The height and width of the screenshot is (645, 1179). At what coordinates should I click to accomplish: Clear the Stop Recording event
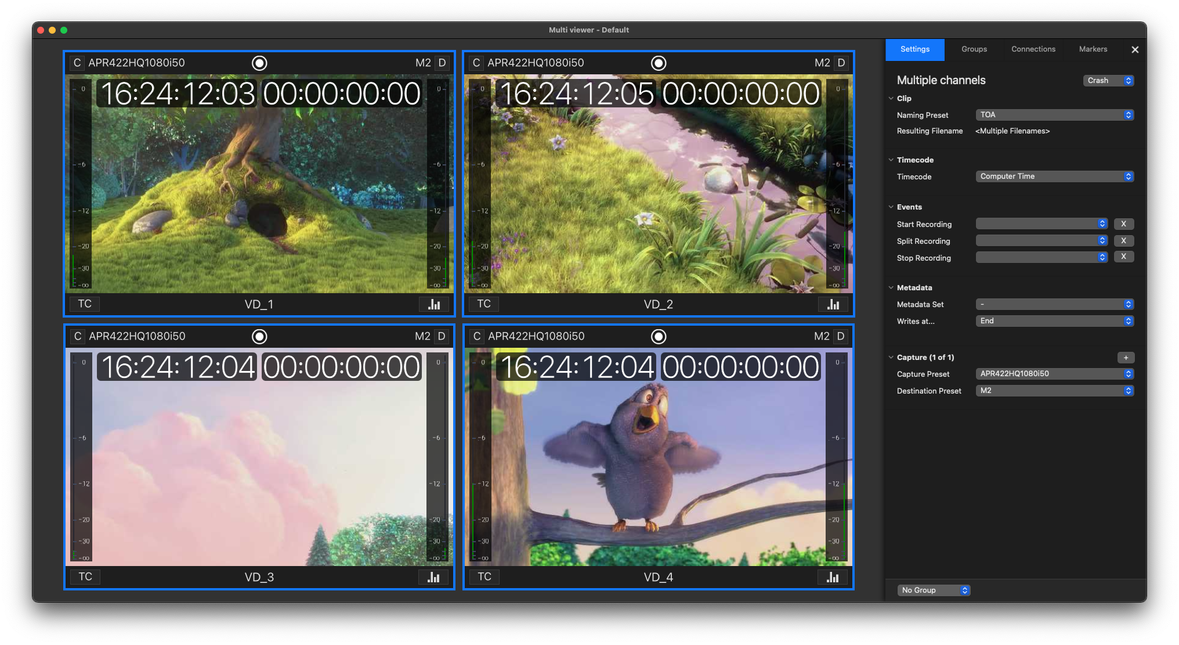(1124, 257)
